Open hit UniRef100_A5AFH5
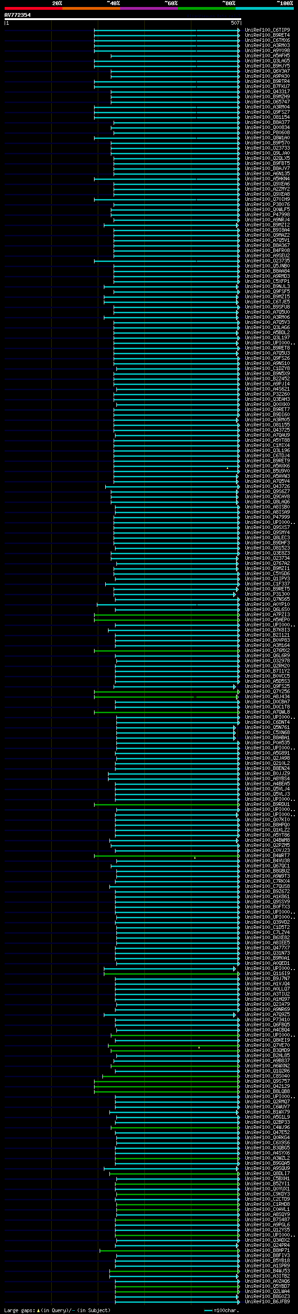 point(267,55)
